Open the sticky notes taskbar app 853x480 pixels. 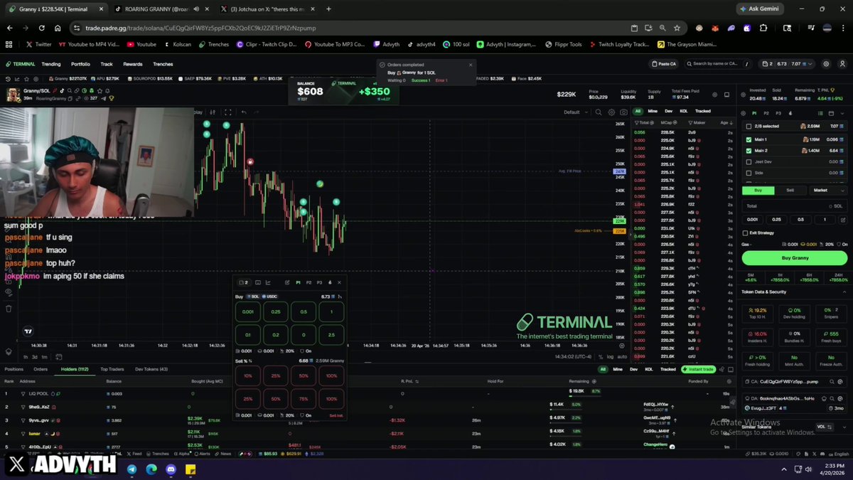pyautogui.click(x=191, y=469)
